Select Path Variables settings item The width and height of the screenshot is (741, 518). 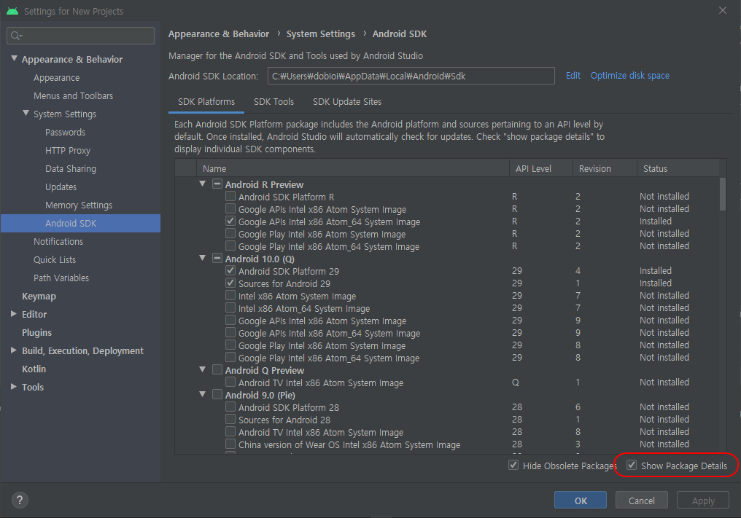[x=61, y=278]
